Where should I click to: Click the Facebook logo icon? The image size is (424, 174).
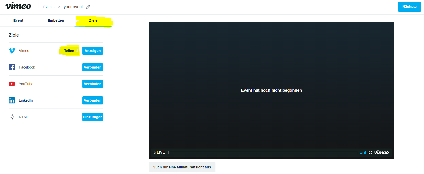pos(12,67)
